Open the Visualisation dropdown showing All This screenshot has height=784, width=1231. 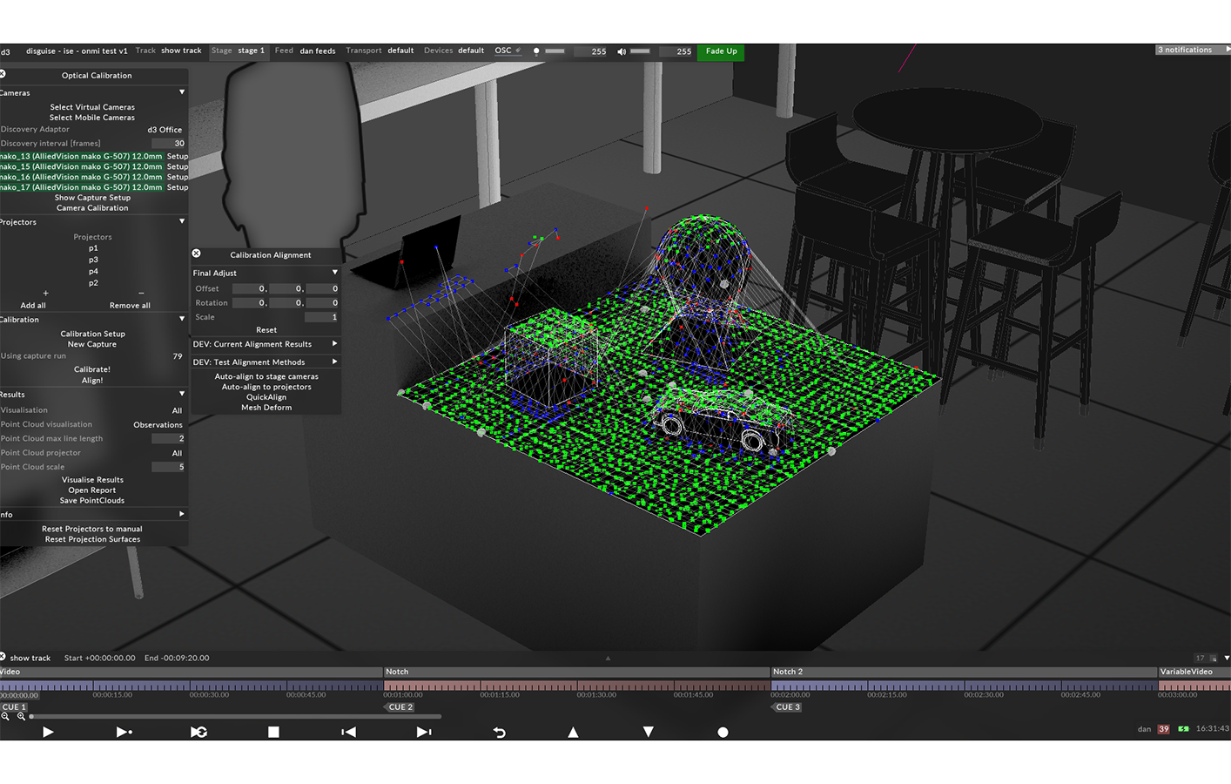[177, 410]
